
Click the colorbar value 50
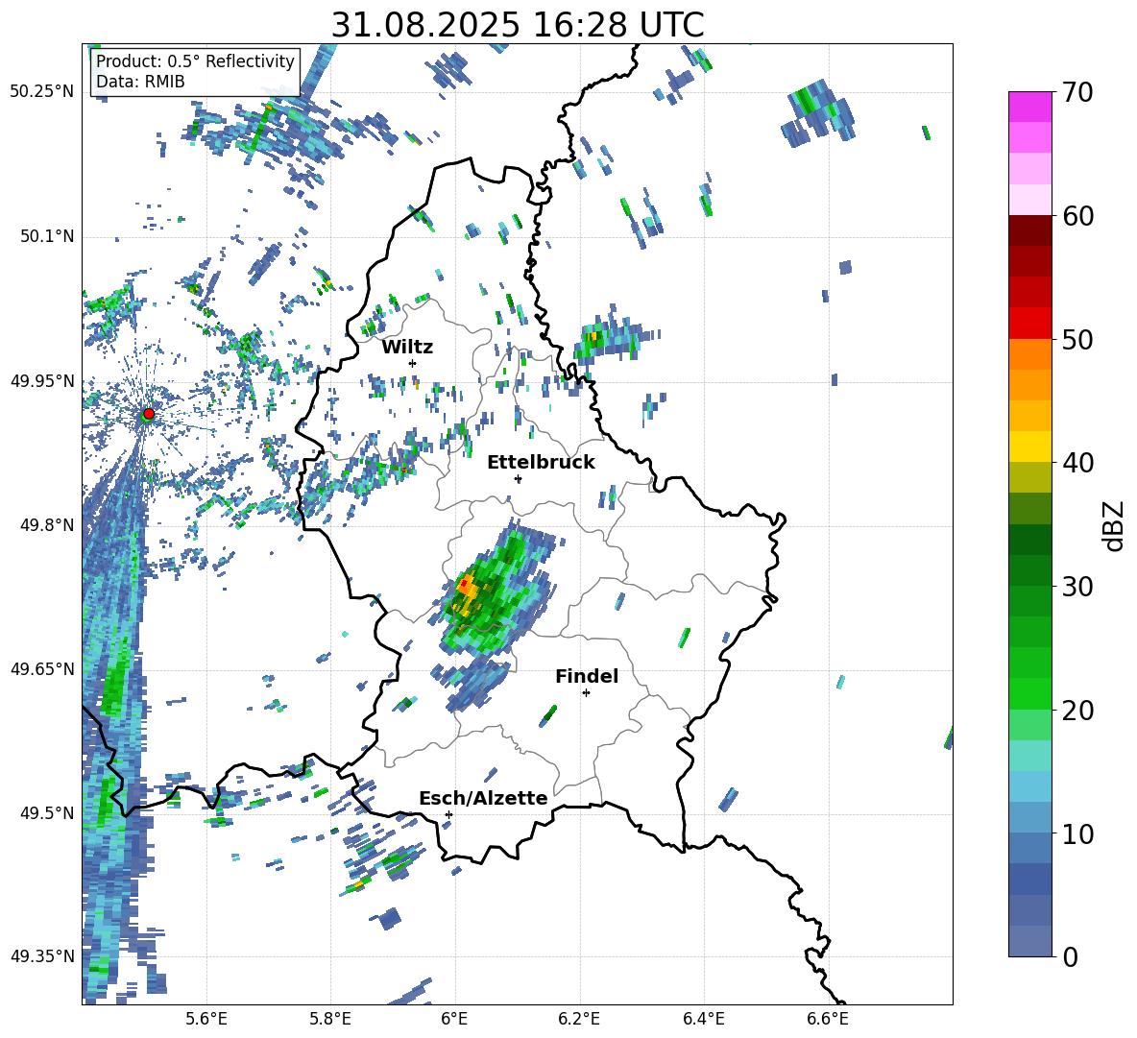tap(1078, 339)
